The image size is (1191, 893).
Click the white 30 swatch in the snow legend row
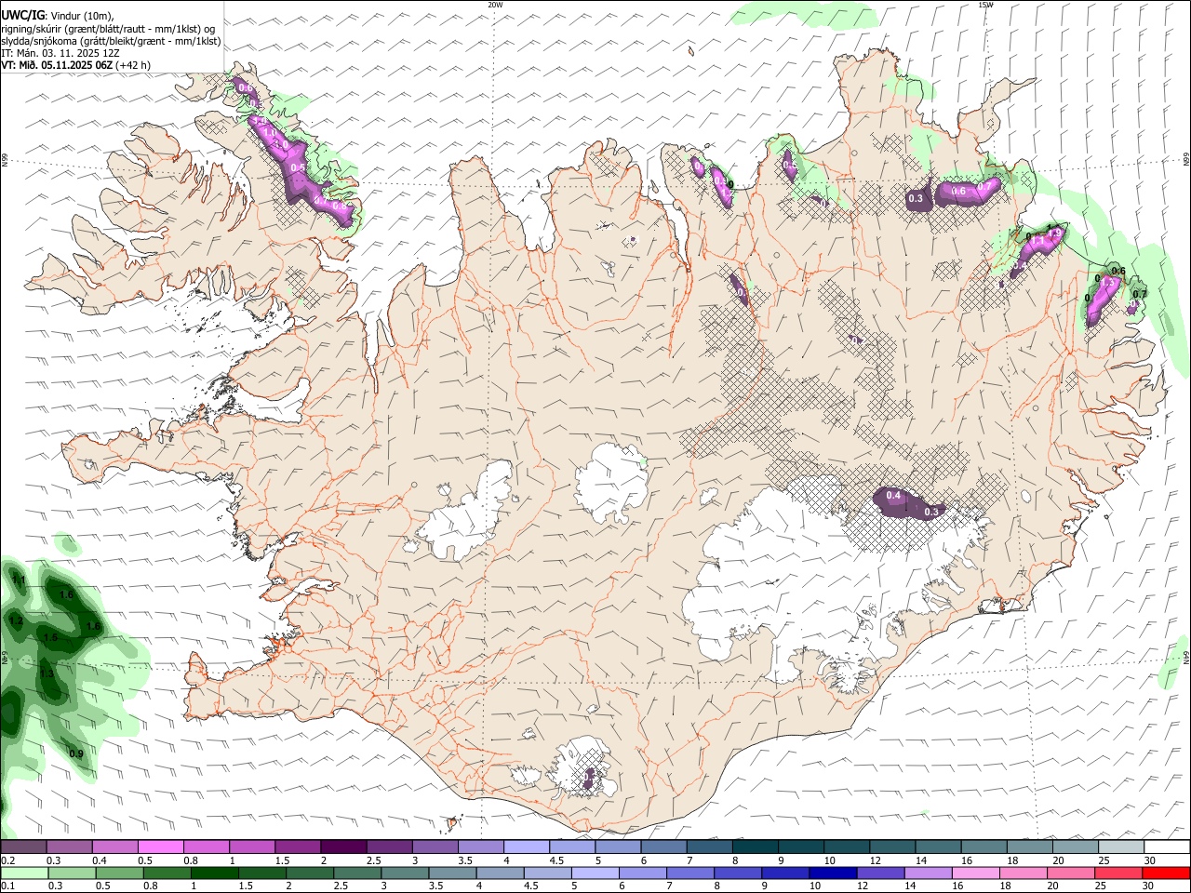click(x=1167, y=847)
